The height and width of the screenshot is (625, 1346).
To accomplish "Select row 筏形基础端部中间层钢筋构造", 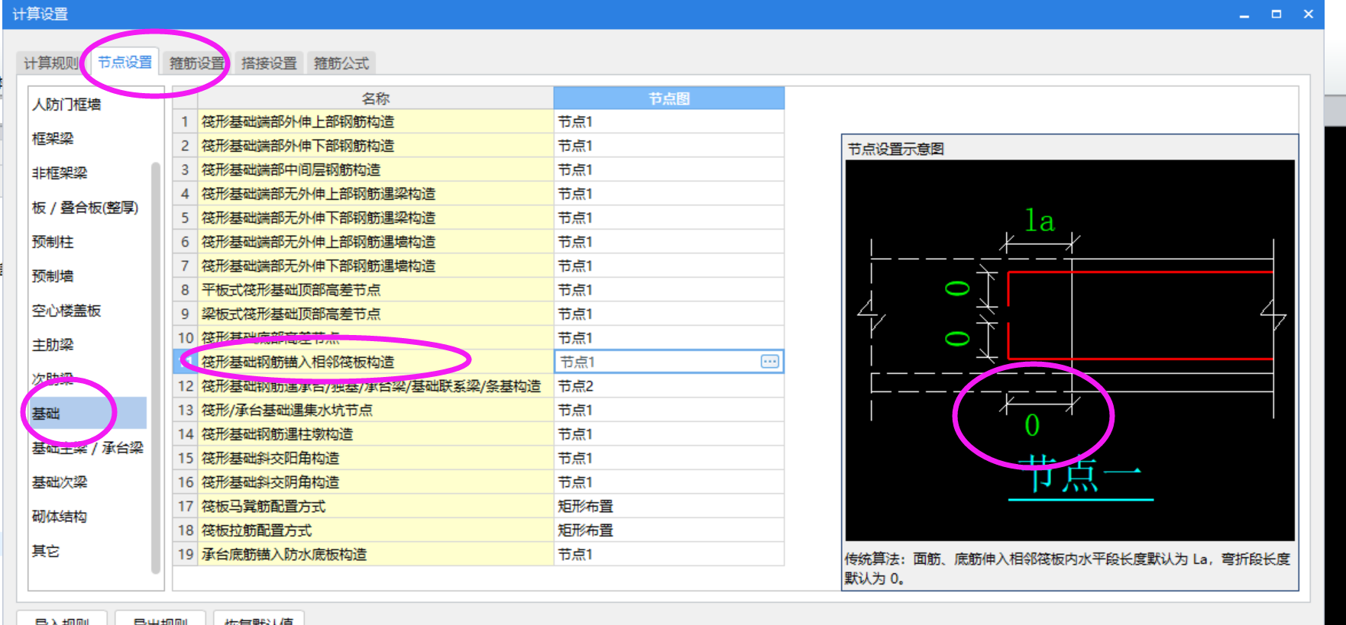I will point(375,169).
